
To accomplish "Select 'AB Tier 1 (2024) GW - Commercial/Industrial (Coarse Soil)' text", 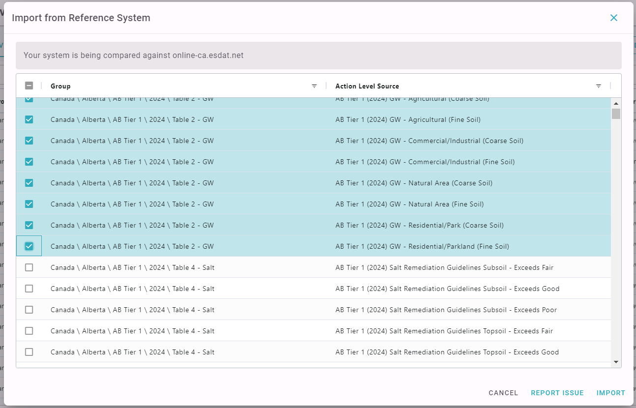I will tap(429, 141).
